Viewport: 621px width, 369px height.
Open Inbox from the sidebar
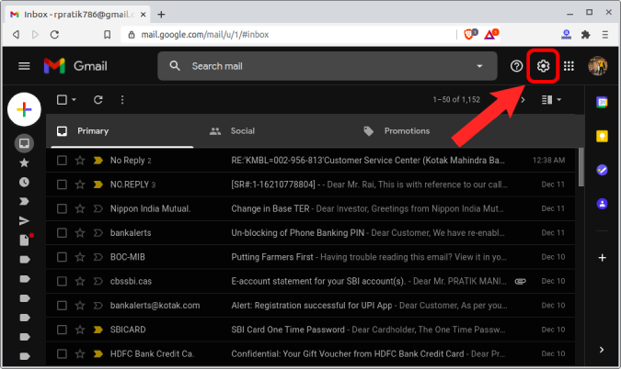click(24, 143)
